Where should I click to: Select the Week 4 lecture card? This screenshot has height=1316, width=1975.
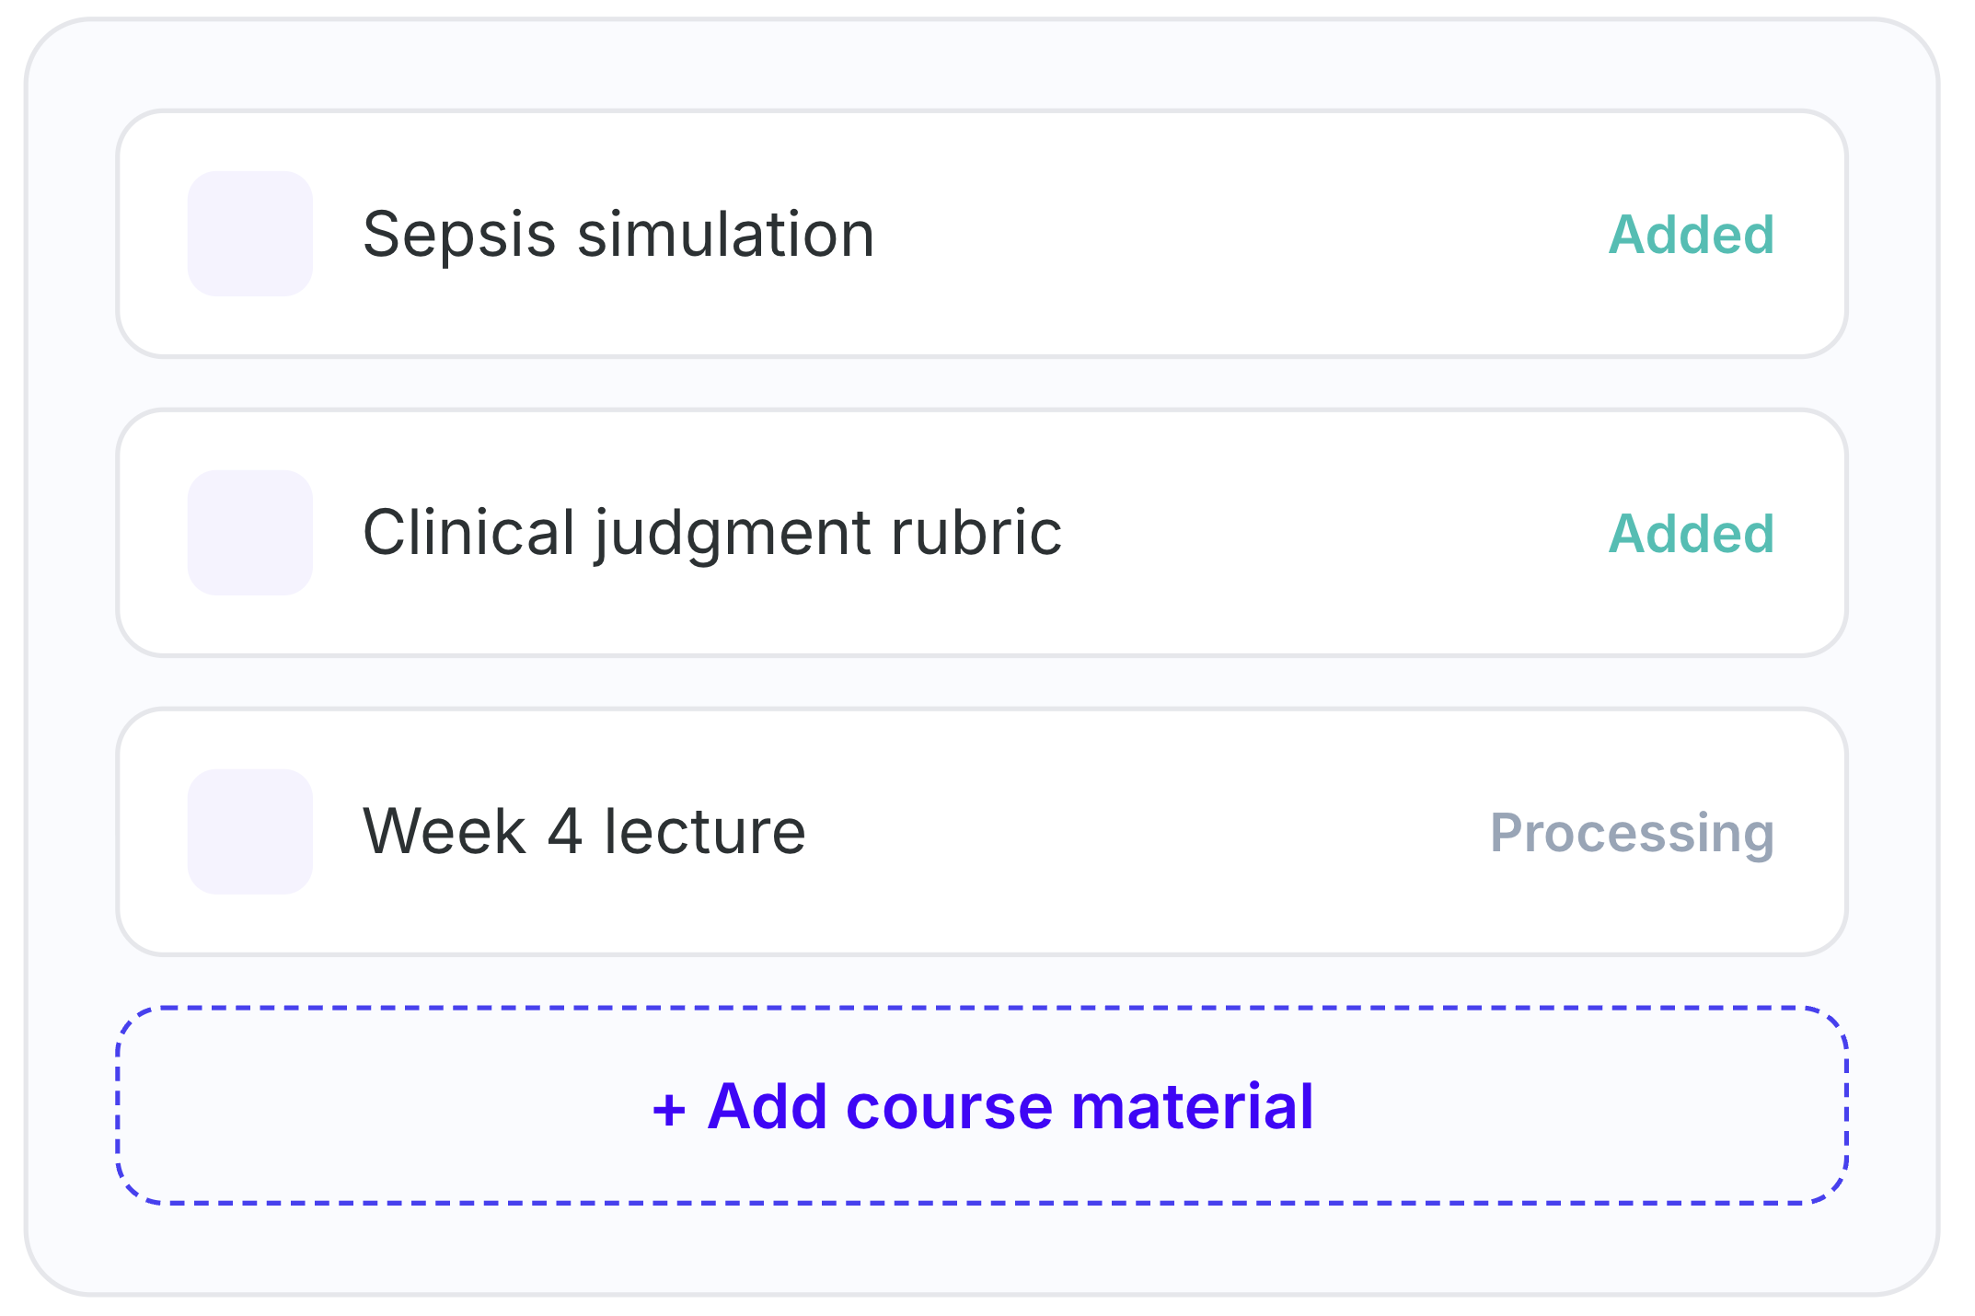pyautogui.click(x=982, y=832)
